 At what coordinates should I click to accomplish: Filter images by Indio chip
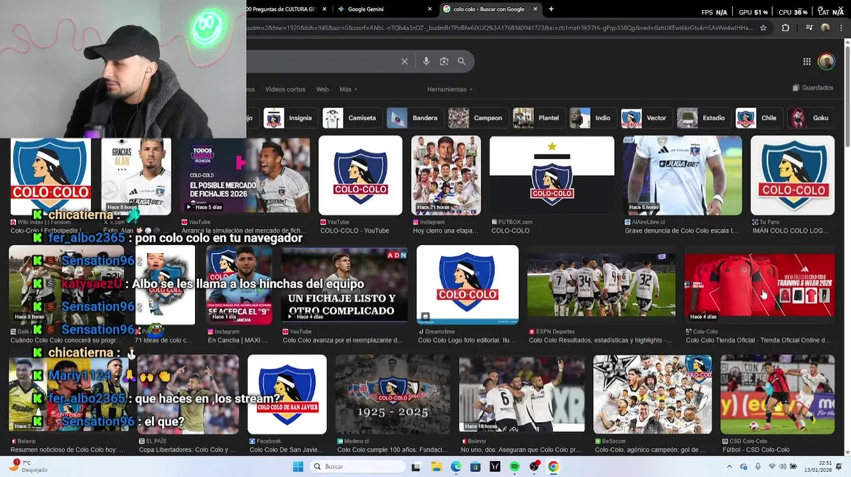pyautogui.click(x=592, y=118)
